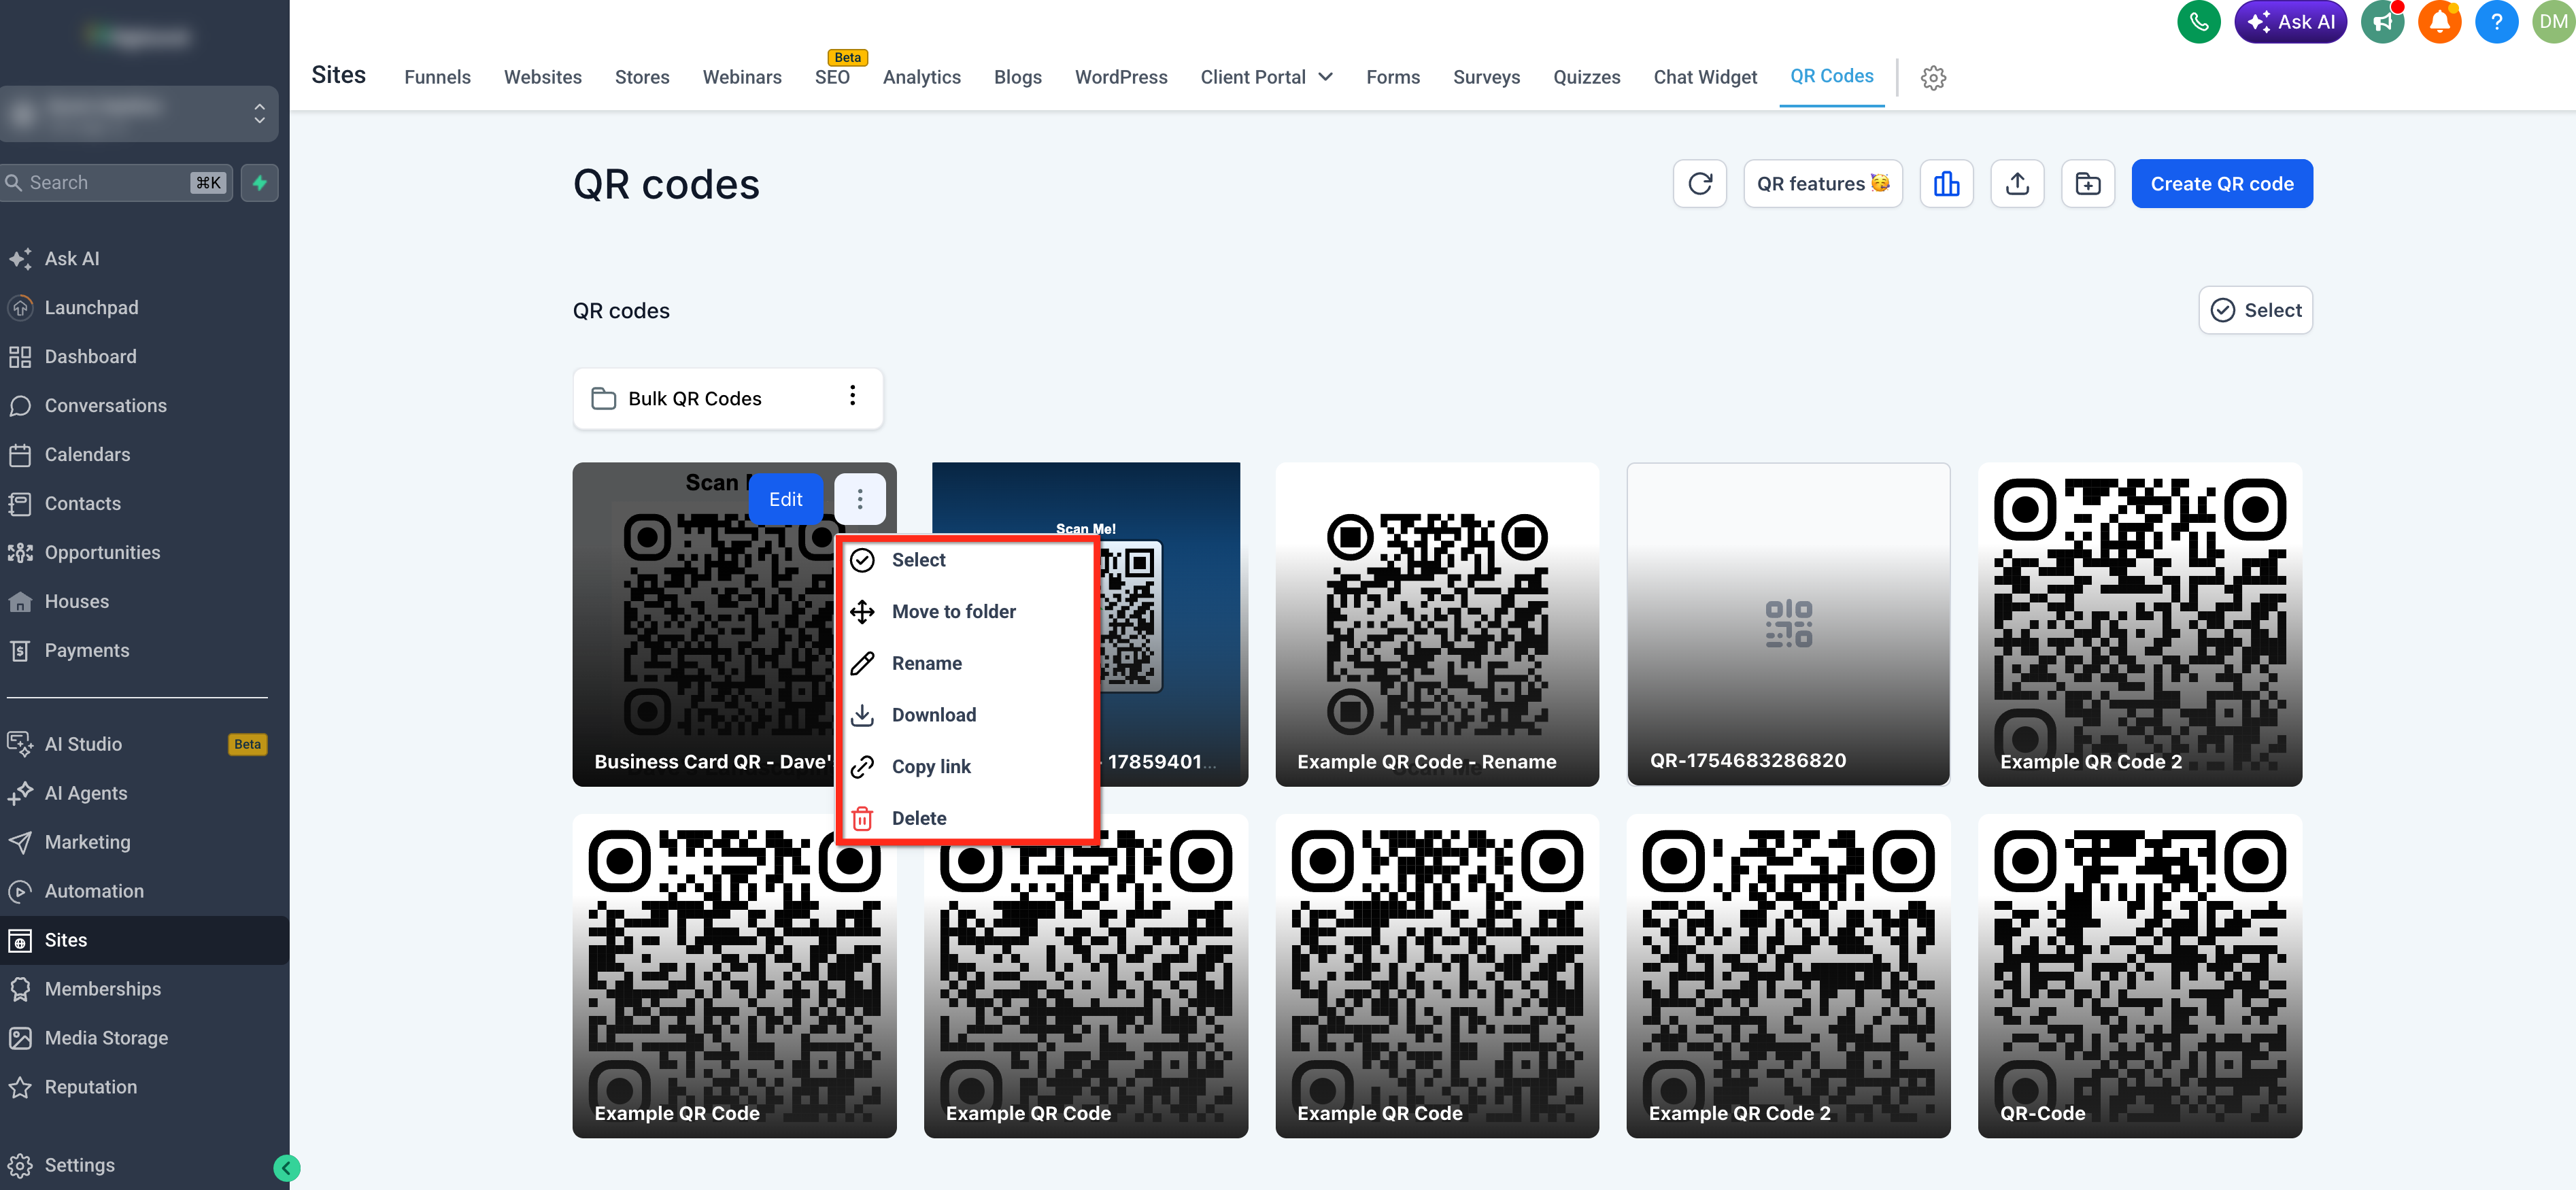Open three-dot menu on Business Card QR
Image resolution: width=2576 pixels, height=1190 pixels.
tap(859, 499)
